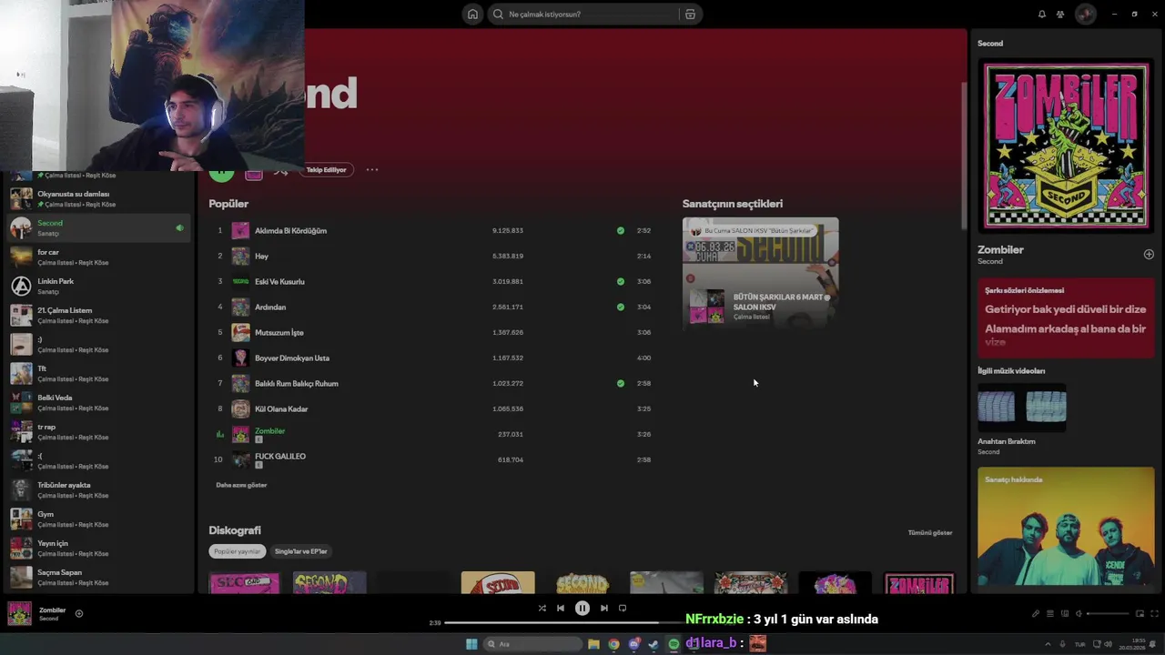The image size is (1165, 655).
Task: Toggle saved check for Balıklı Rum Balıkçı Ruhum
Action: click(x=621, y=383)
